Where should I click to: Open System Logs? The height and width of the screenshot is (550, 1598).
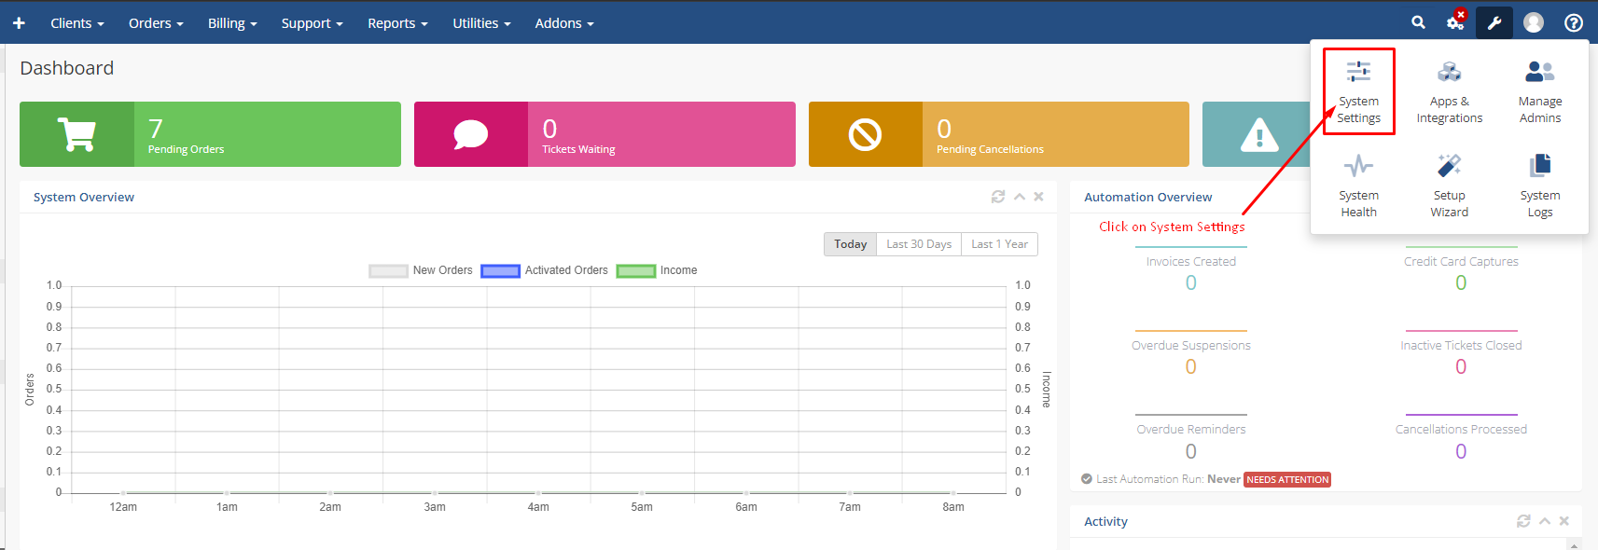point(1539,186)
